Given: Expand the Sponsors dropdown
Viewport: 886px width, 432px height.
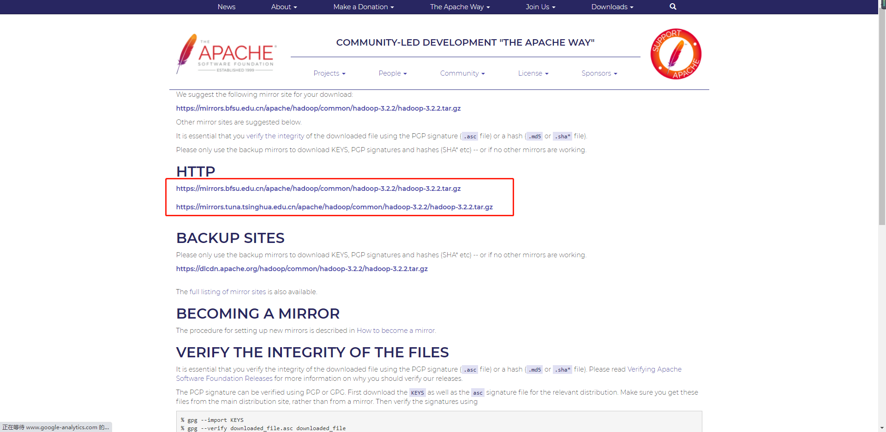Looking at the screenshot, I should [x=599, y=73].
